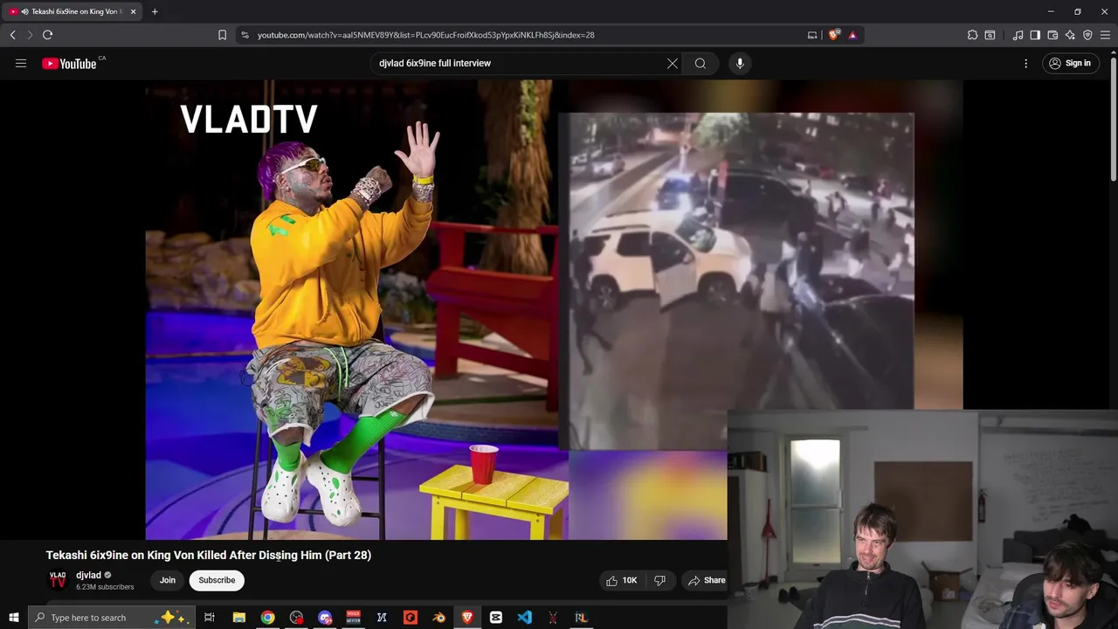Reload the current page
Viewport: 1118px width, 629px height.
47,35
